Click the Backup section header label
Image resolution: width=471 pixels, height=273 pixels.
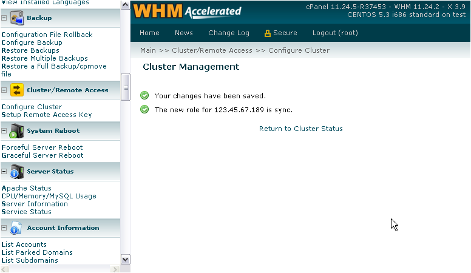pos(39,18)
